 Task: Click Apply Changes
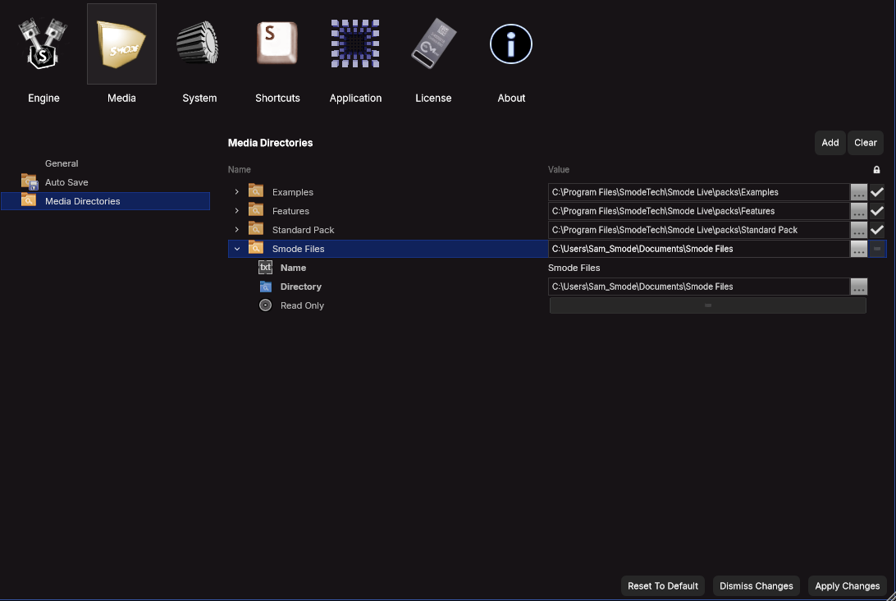[847, 585]
